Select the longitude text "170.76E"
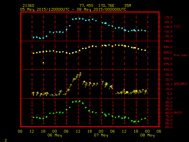Image resolution: width=189 pixels, height=142 pixels. click(x=106, y=6)
